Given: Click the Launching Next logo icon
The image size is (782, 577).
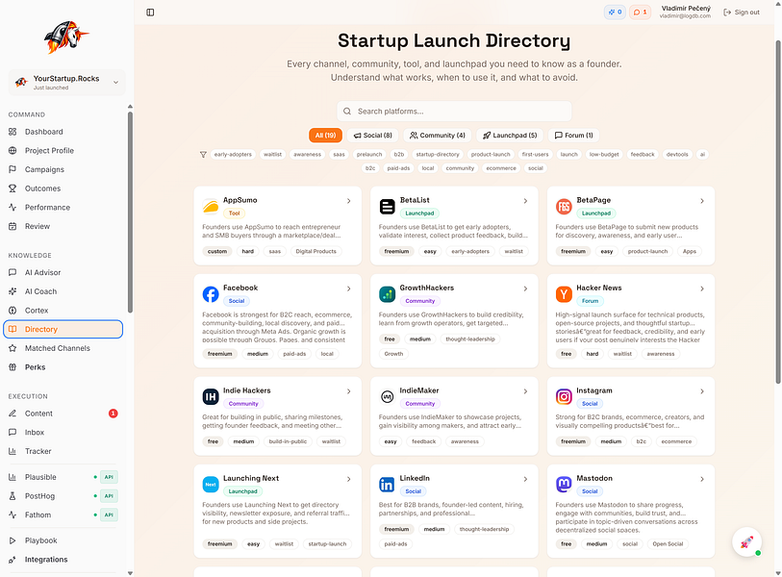Looking at the screenshot, I should 211,485.
